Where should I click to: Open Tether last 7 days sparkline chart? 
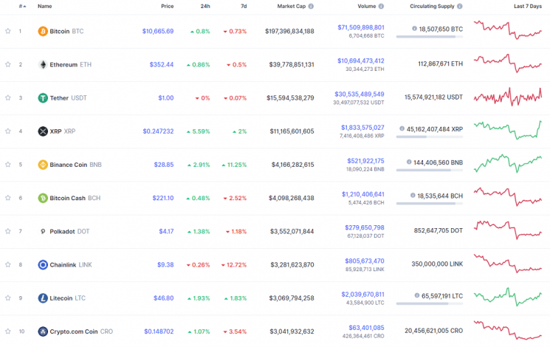pos(508,97)
